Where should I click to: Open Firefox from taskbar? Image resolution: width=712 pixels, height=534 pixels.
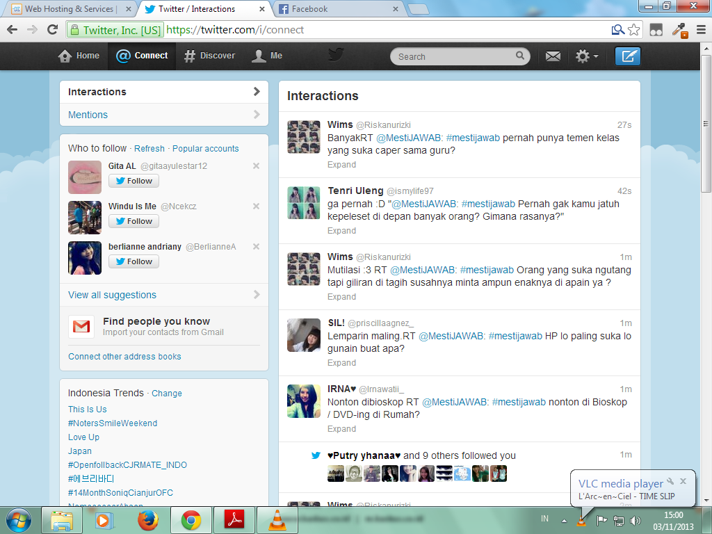tap(148, 520)
